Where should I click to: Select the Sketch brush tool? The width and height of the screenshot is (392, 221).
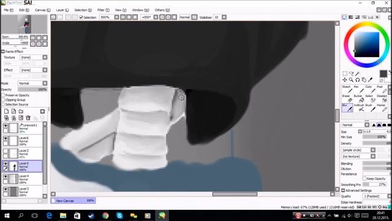tap(347, 90)
